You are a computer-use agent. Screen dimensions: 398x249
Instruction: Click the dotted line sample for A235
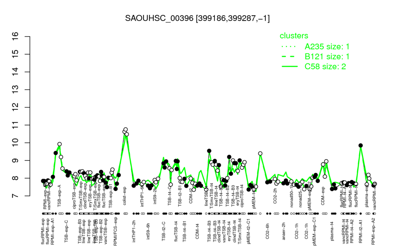289,47
